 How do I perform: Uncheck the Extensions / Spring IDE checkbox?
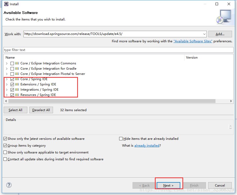pos(12,84)
